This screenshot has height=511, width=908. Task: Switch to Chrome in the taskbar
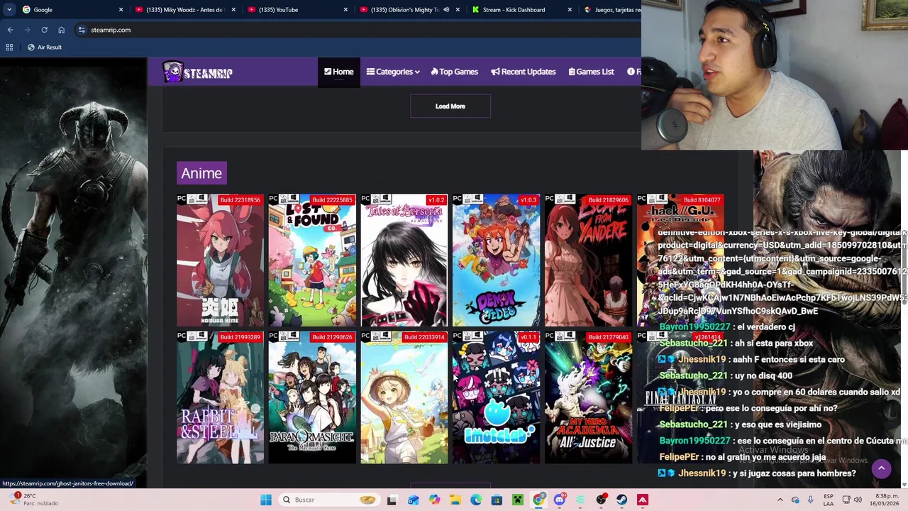click(x=538, y=500)
